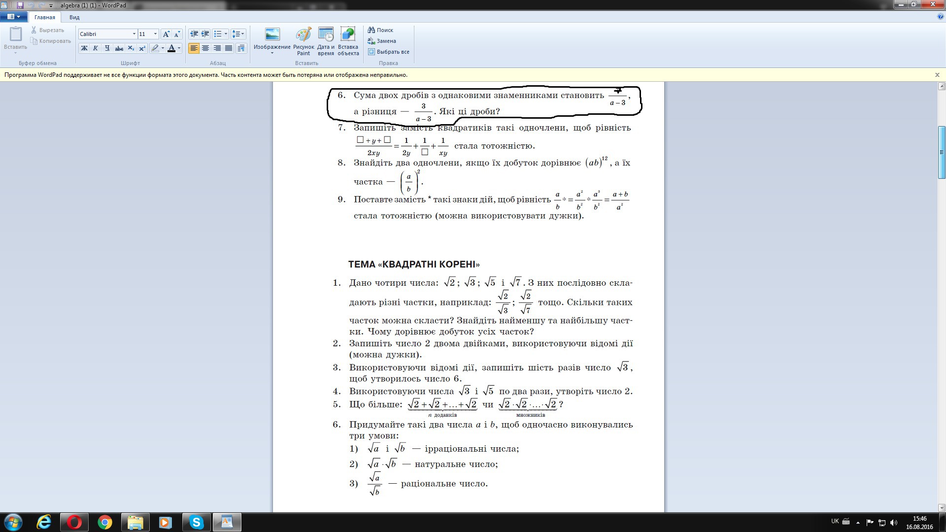Apply subscript formatting

131,48
